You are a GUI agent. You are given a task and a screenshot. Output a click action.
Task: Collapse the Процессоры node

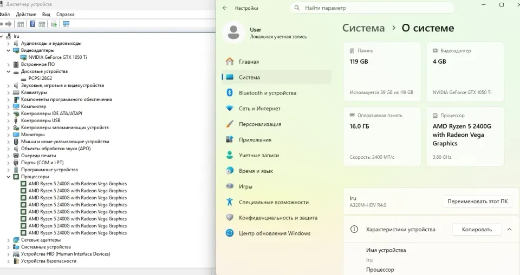(x=8, y=177)
